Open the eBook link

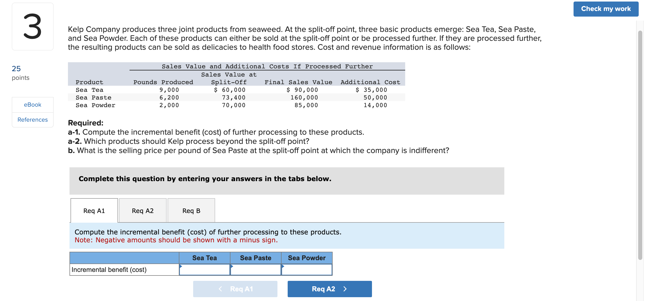[x=32, y=105]
